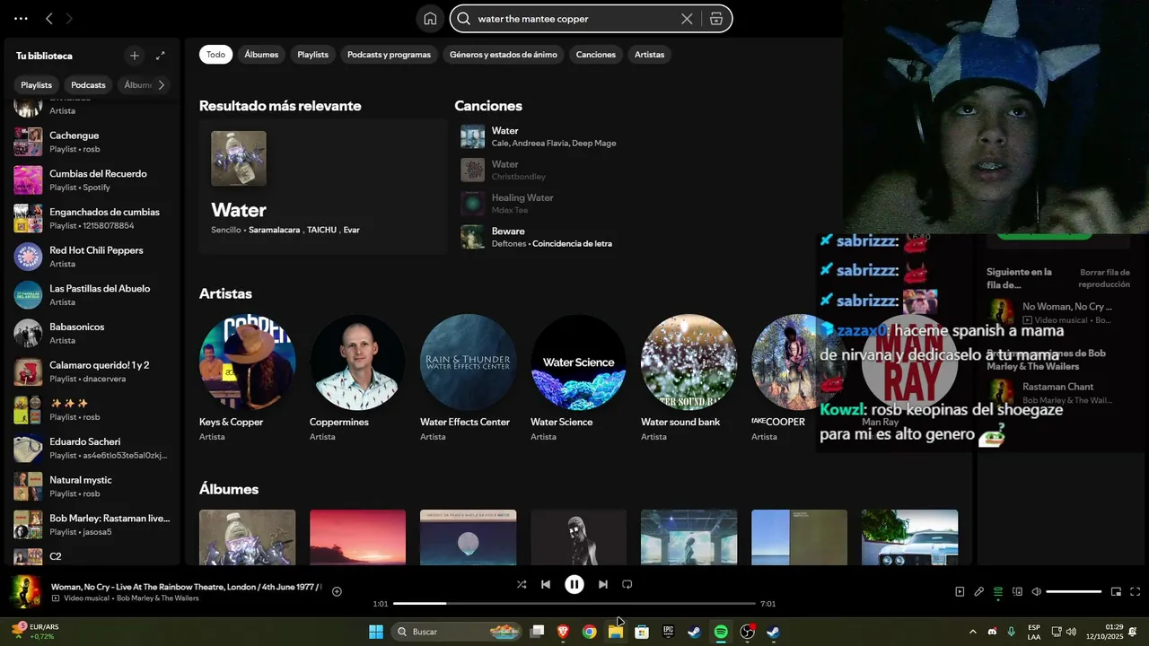Image resolution: width=1149 pixels, height=646 pixels.
Task: Select the Artistas tab
Action: 650,55
